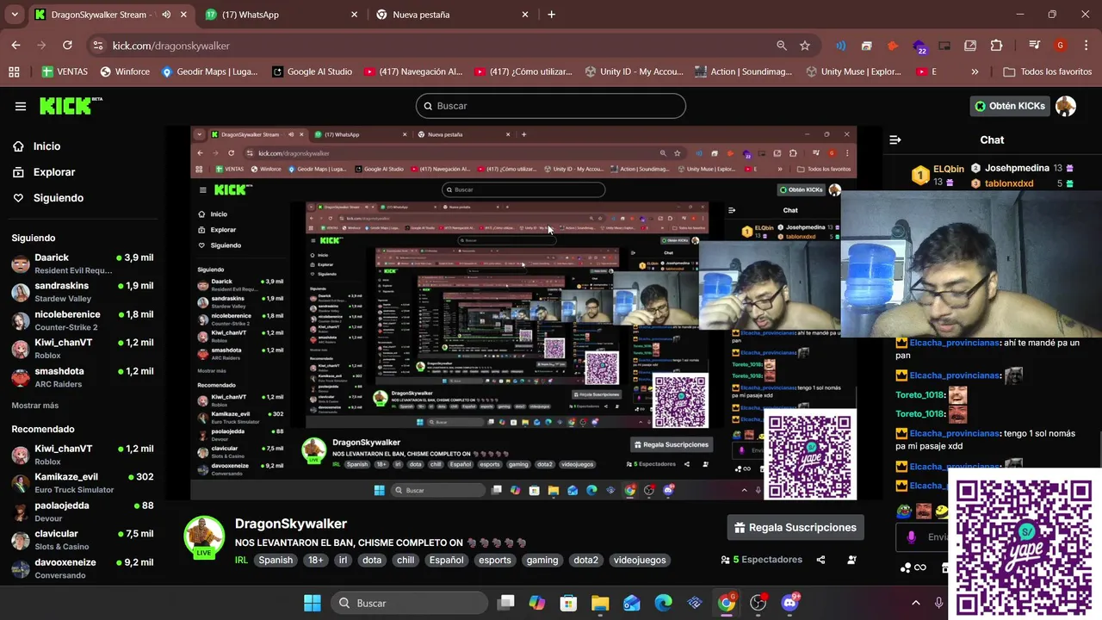Viewport: 1102px width, 620px height.
Task: Click the orange bird extension icon
Action: (x=893, y=46)
